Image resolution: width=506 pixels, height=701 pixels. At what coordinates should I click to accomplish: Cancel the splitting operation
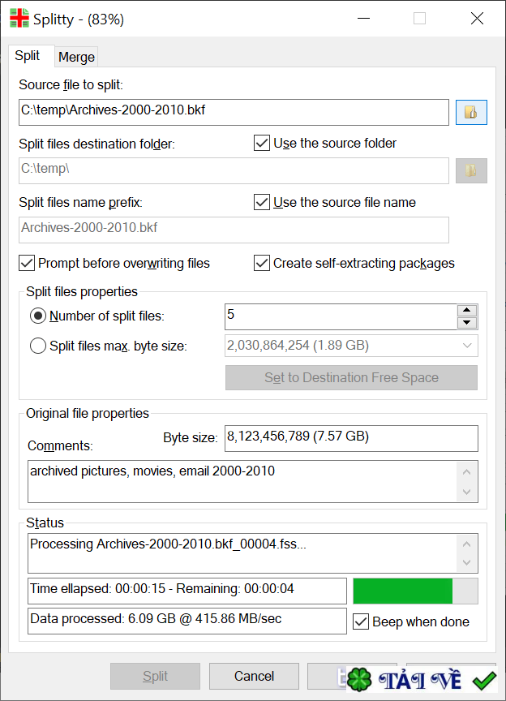coord(254,676)
